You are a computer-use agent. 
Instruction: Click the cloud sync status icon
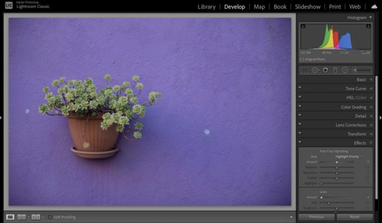click(x=374, y=7)
